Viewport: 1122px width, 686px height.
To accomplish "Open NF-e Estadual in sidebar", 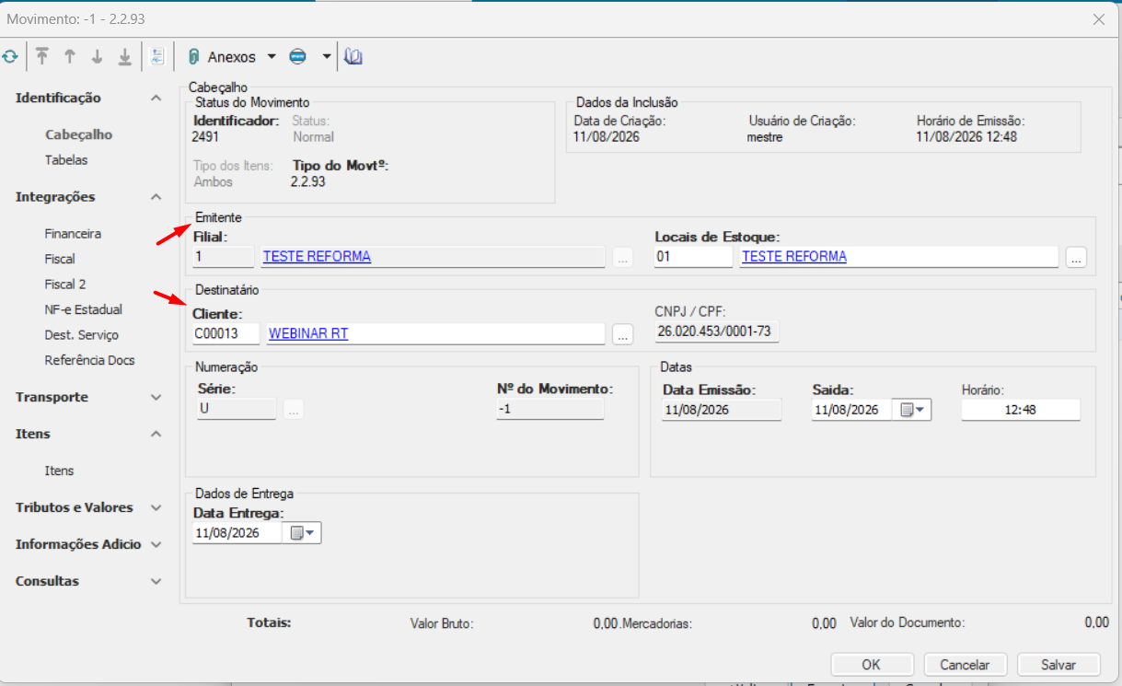I will point(83,309).
